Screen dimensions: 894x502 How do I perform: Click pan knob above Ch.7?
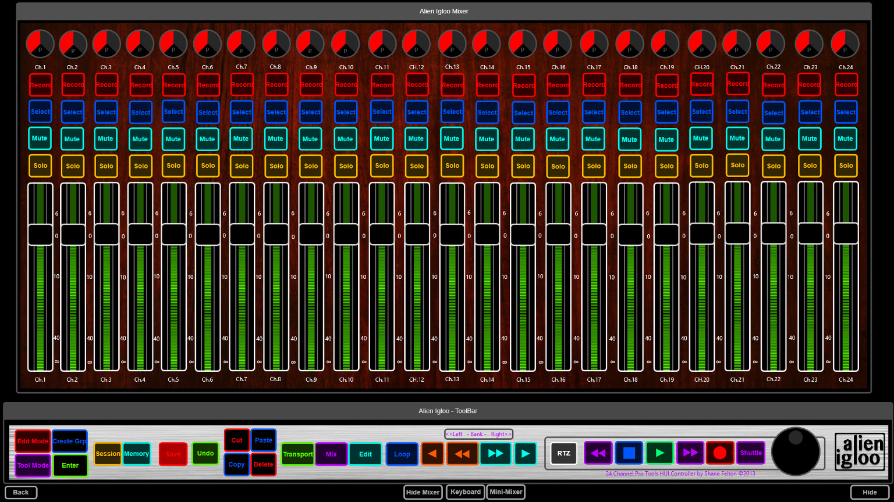click(x=241, y=44)
